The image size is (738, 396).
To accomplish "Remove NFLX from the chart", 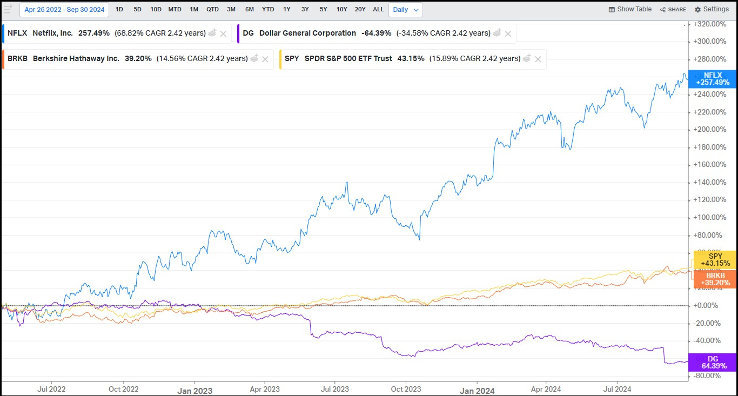I will (223, 33).
